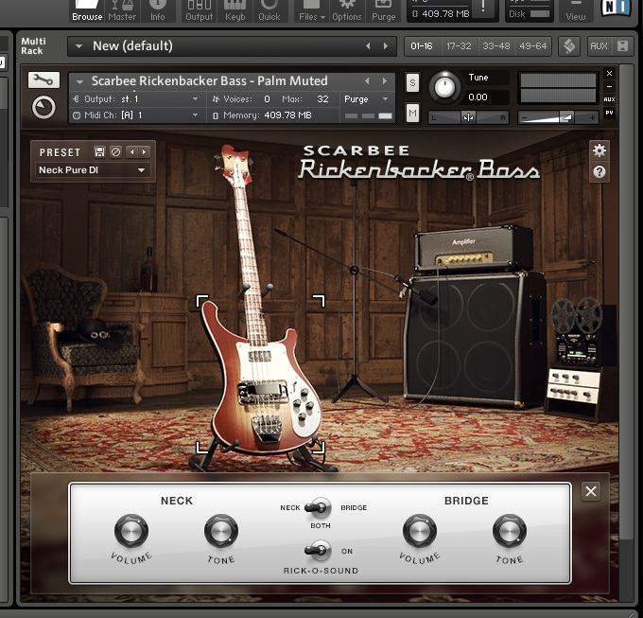Show the Info pane from the toolbar
Screen dimensions: 643x618
(158, 11)
